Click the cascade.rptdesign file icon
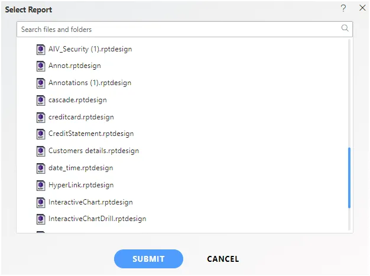This screenshot has height=276, width=370. pos(41,100)
